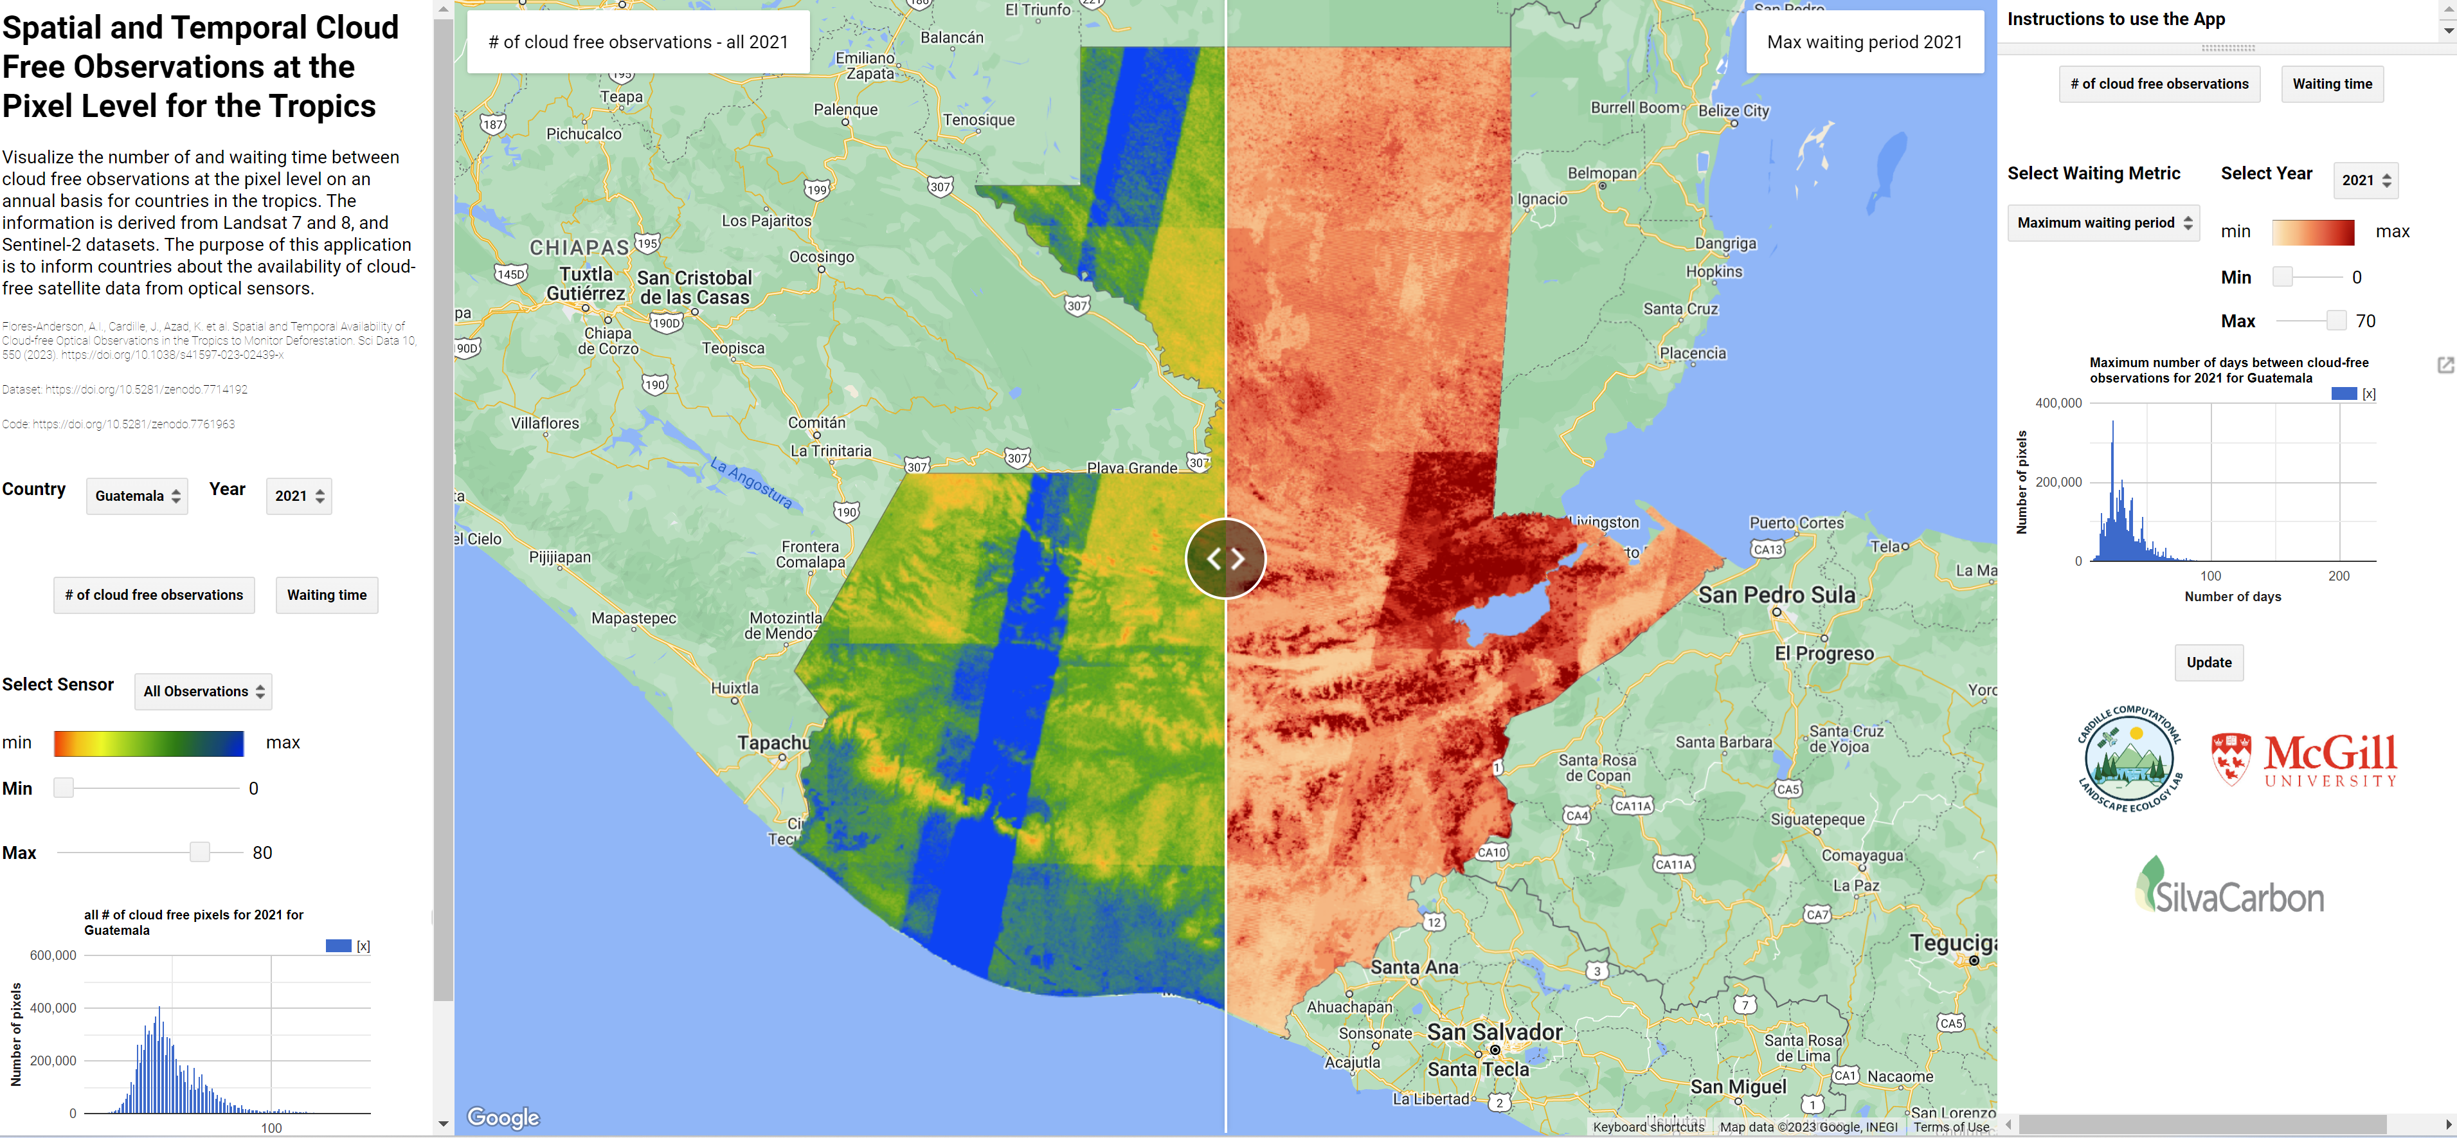Open the Select Sensor All Observations dropdown
The image size is (2457, 1138).
[203, 692]
